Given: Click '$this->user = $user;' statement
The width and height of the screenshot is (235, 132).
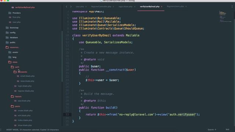Looking at the screenshot, I should (x=102, y=80).
